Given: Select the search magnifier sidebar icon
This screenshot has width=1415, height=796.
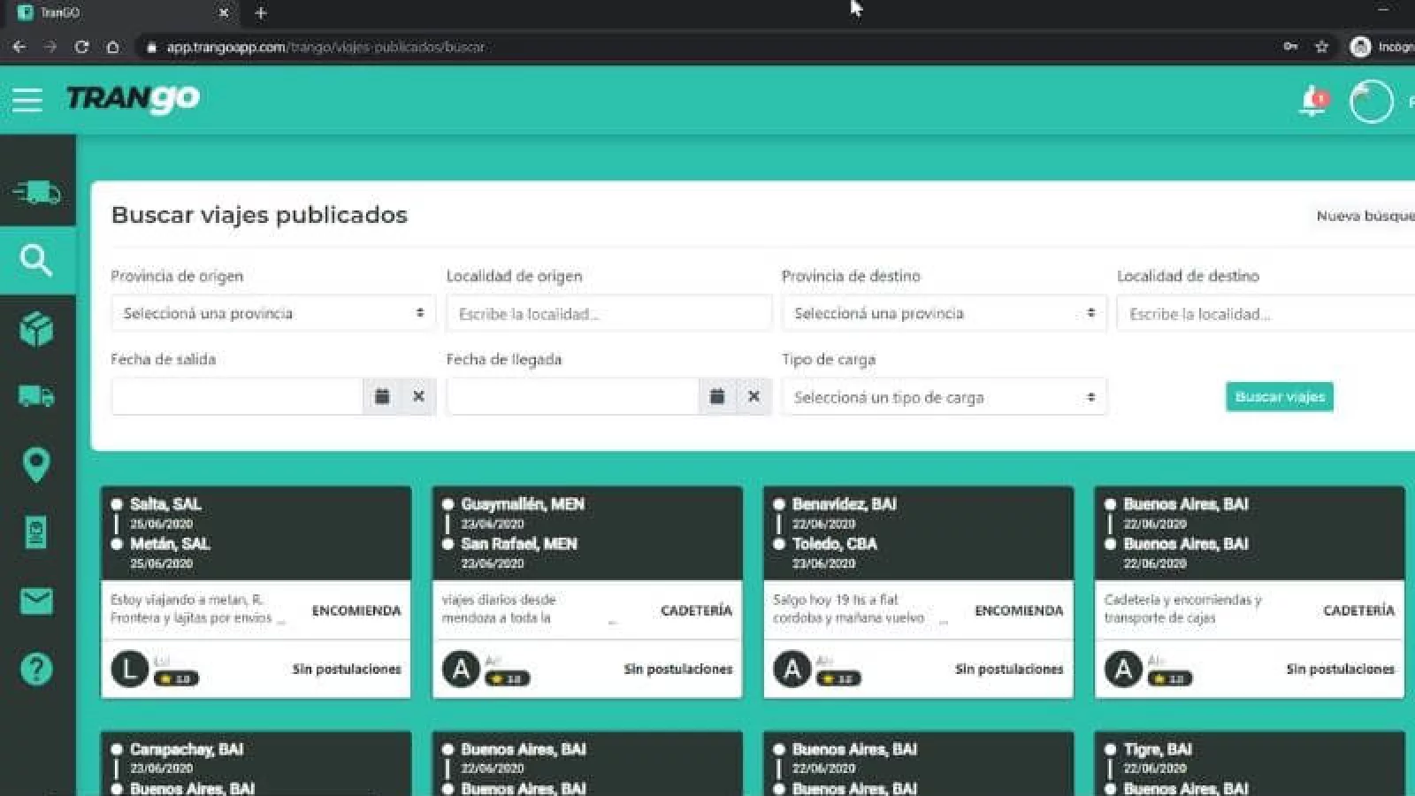Looking at the screenshot, I should [36, 260].
